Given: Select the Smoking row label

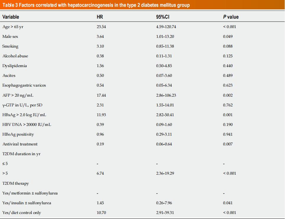Looking at the screenshot, I should pyautogui.click(x=10, y=46).
